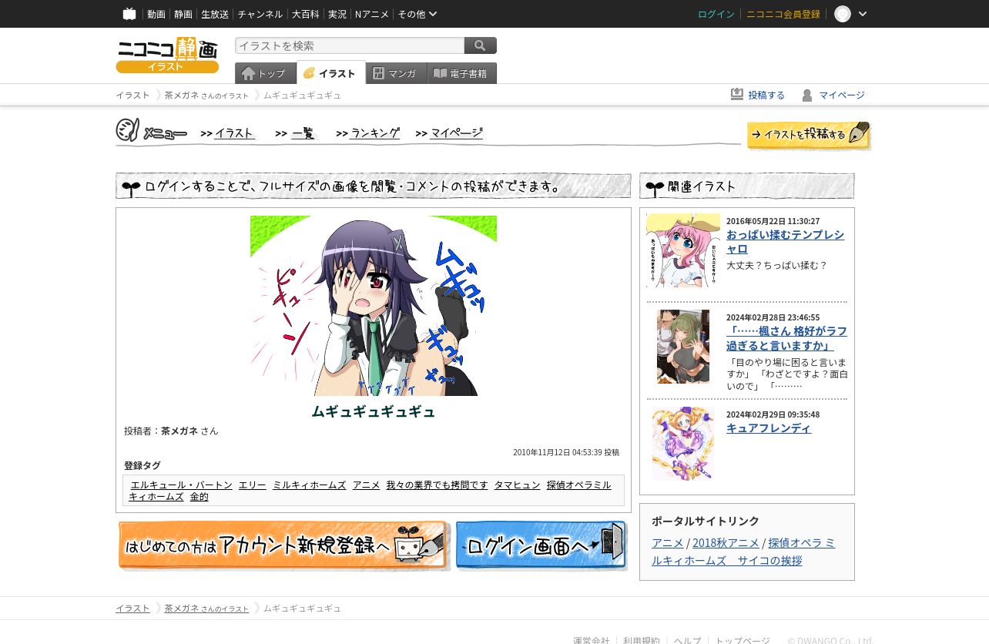
Task: Open Nアニメ in the top navigation
Action: coord(372,14)
